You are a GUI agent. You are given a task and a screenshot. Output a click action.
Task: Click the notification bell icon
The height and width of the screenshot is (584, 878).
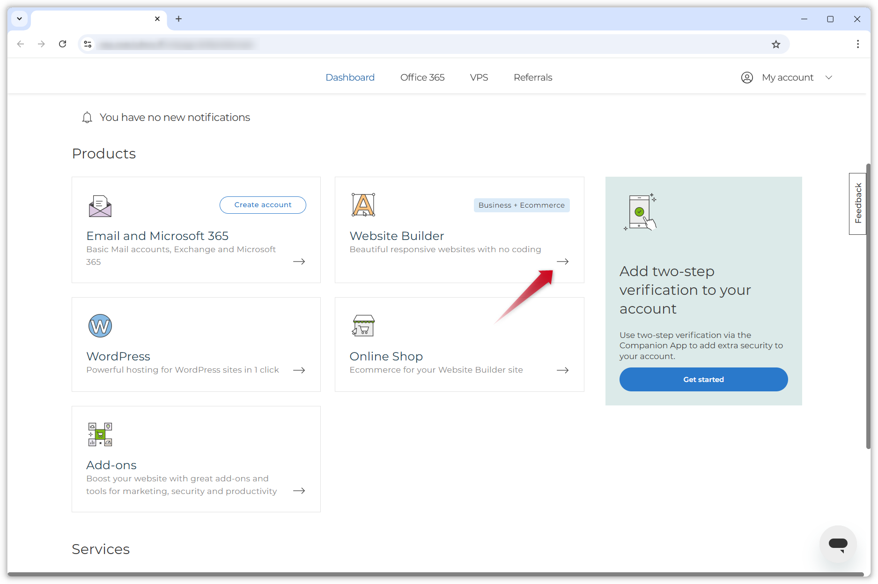tap(87, 117)
